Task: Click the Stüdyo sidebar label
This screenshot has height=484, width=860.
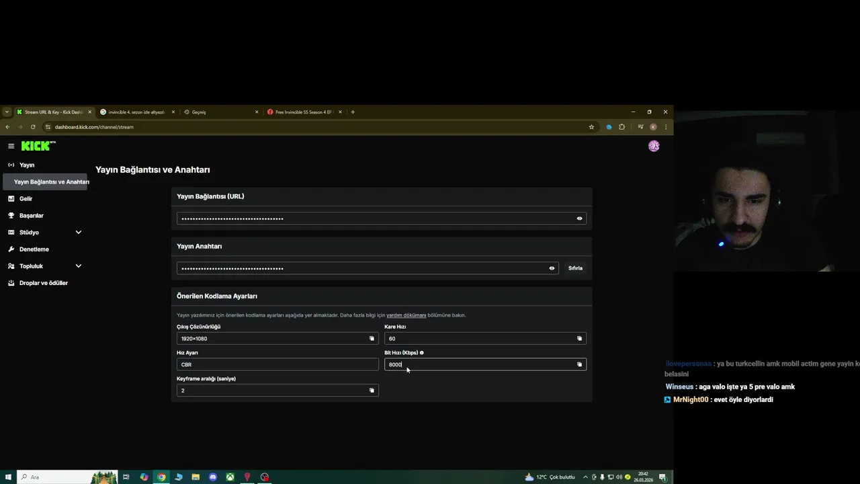Action: (x=29, y=233)
